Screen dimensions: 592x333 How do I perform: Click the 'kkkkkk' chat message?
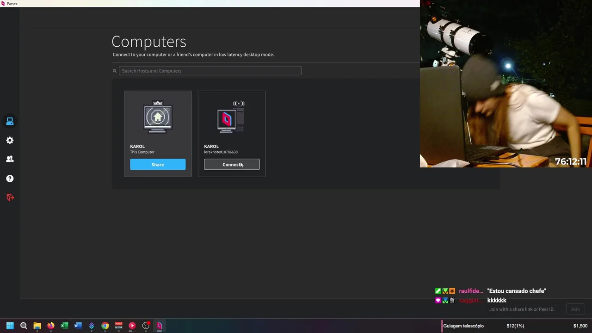[497, 300]
